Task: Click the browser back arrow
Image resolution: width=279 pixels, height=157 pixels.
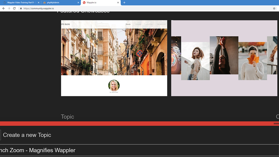Action: point(3,8)
